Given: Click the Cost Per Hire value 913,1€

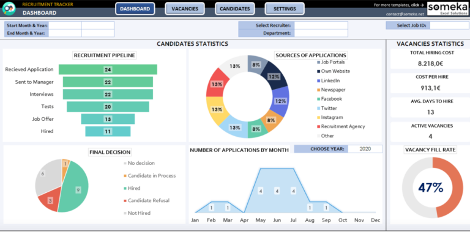Looking at the screenshot, I should coord(430,88).
